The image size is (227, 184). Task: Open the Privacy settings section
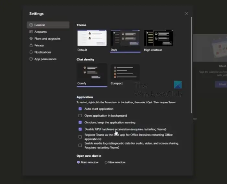point(48,45)
